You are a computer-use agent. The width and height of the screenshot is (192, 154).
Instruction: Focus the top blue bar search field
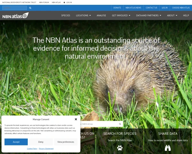(15, 8)
